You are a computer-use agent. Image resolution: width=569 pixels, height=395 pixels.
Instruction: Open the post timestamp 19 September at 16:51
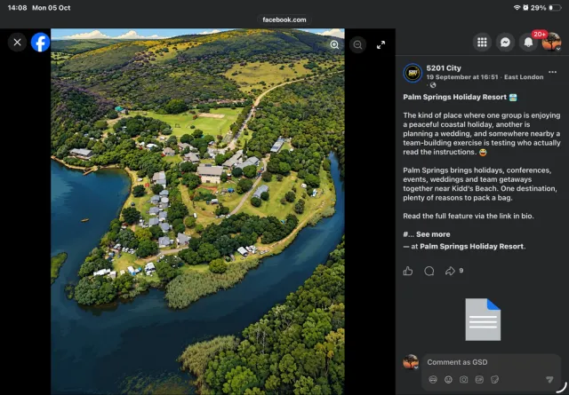[x=462, y=77]
